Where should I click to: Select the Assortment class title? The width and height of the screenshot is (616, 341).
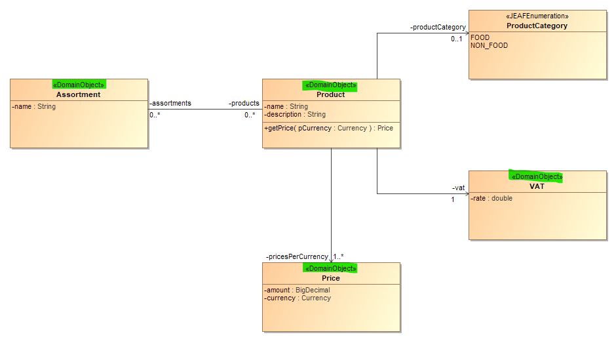(78, 94)
